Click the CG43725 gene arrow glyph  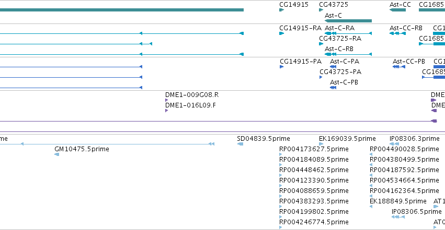click(x=321, y=10)
